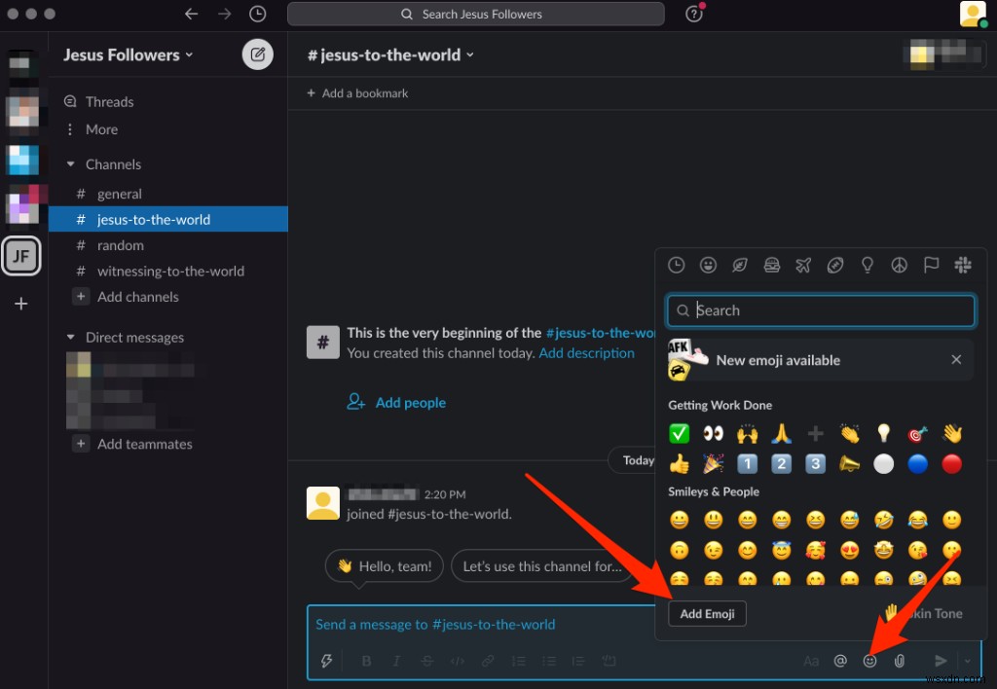997x689 pixels.
Task: Switch to the random channel
Action: tap(119, 245)
